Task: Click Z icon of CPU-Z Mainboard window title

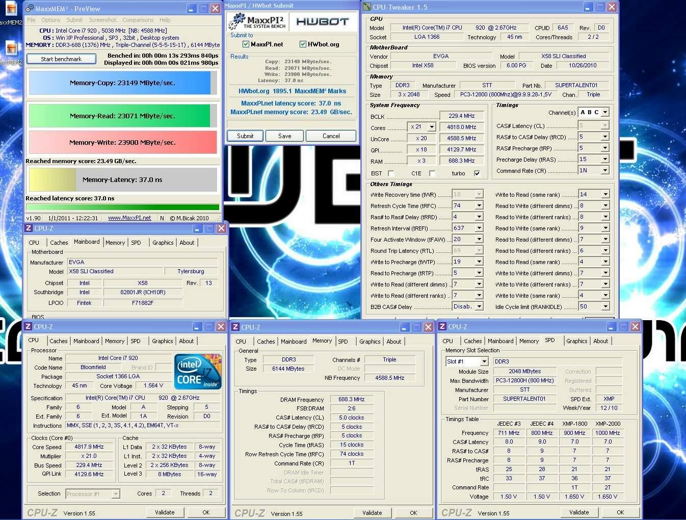Action: coord(29,228)
